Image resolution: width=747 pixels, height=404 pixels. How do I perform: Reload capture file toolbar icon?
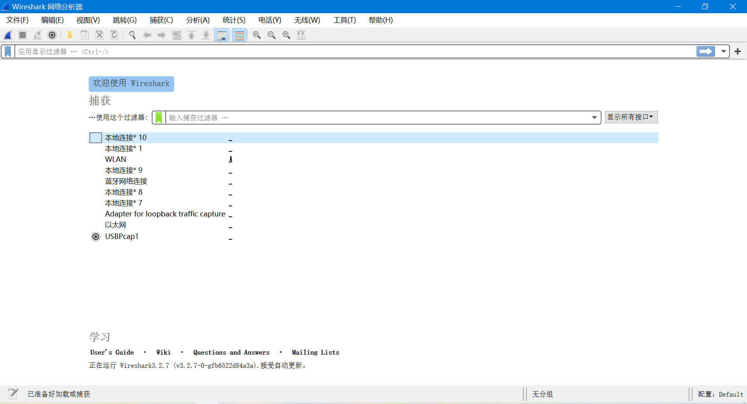[114, 35]
